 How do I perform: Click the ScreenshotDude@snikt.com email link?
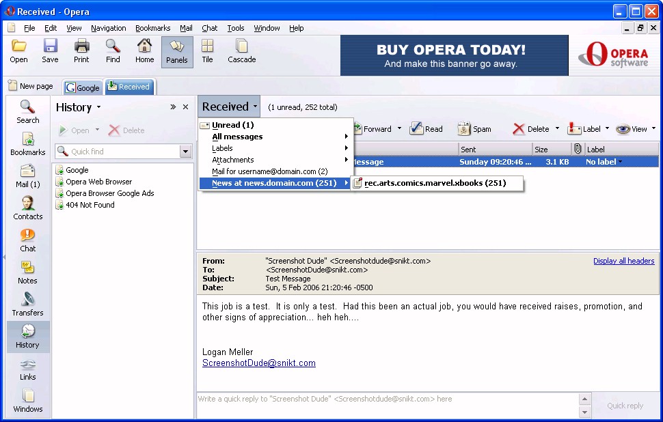pyautogui.click(x=259, y=363)
